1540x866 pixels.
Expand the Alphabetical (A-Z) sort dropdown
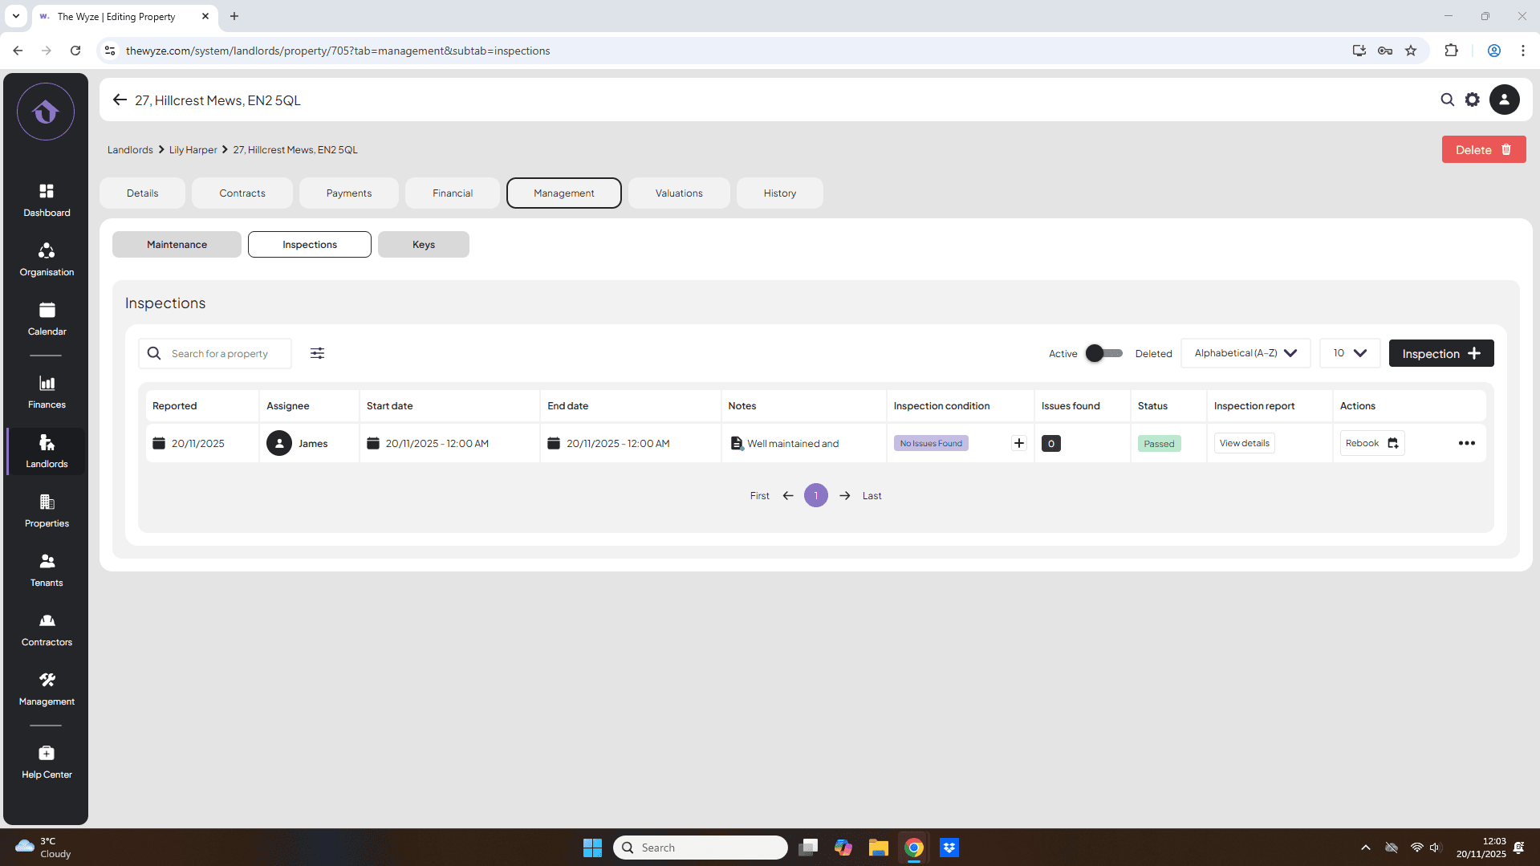1245,353
